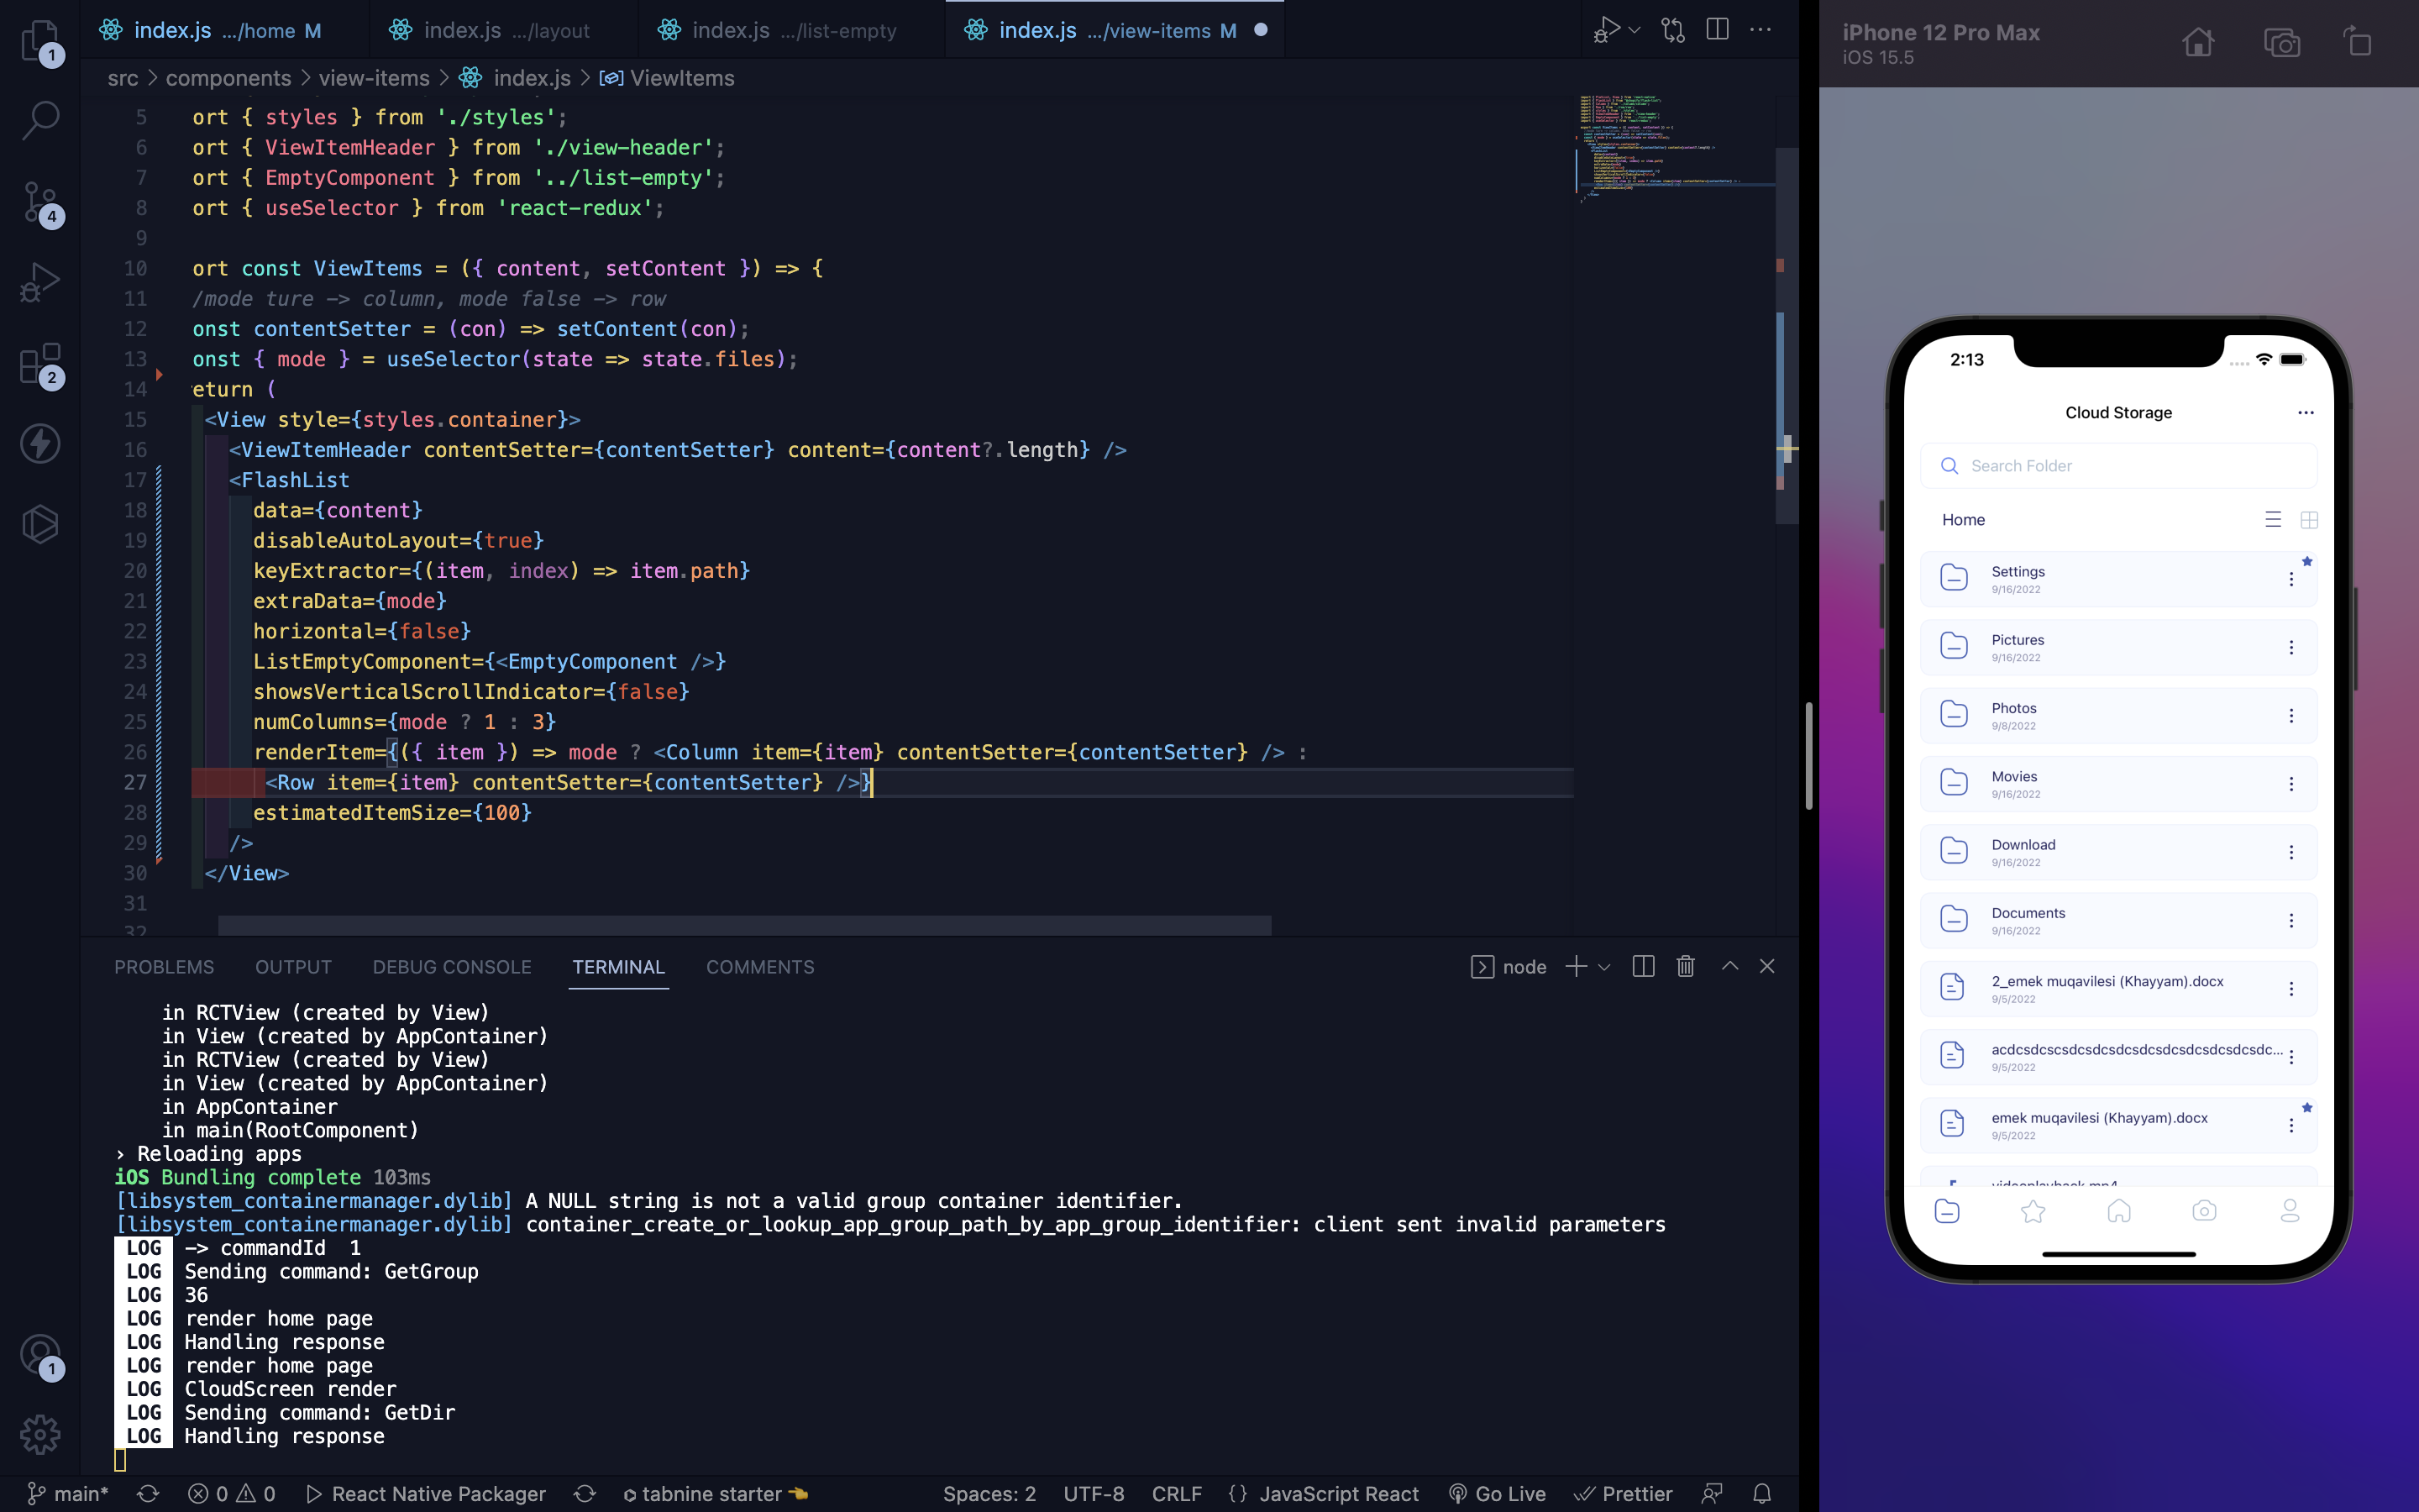Click the main* git branch indicator
The width and height of the screenshot is (2419, 1512).
(x=67, y=1493)
